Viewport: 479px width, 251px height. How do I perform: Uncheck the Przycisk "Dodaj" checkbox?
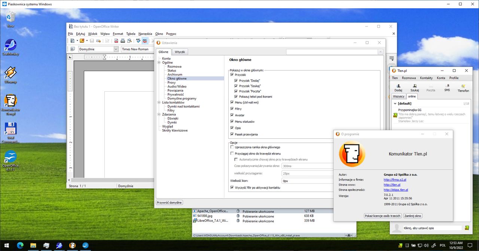coord(236,80)
